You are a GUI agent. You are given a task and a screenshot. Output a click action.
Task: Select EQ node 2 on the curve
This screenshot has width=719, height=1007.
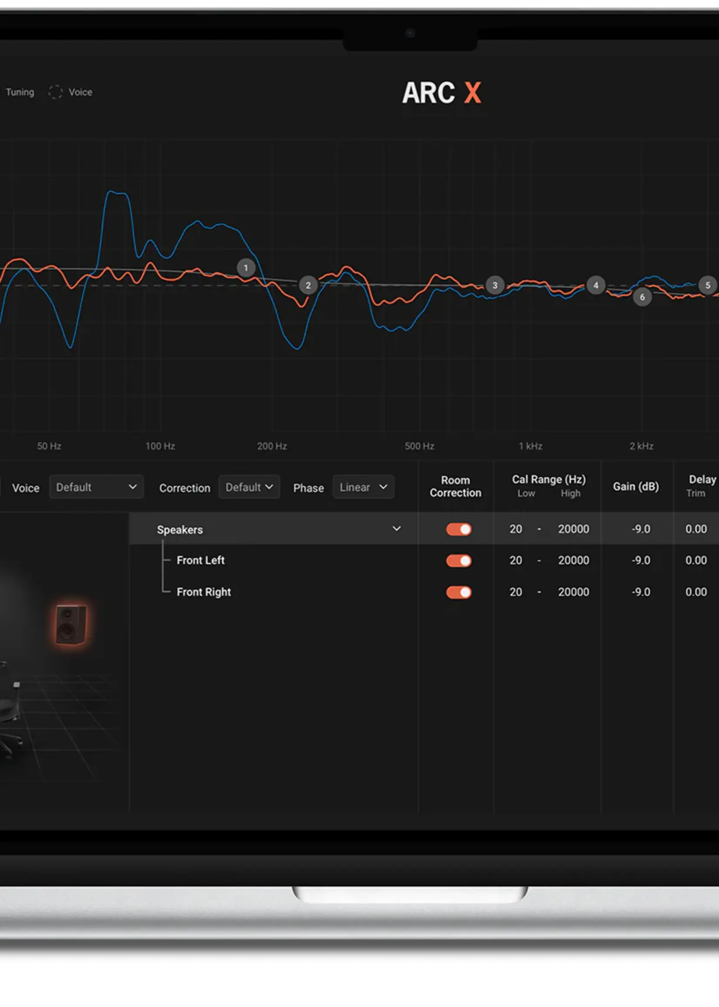point(308,285)
